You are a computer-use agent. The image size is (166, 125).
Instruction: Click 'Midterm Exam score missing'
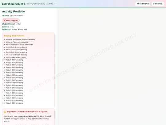click(17, 42)
